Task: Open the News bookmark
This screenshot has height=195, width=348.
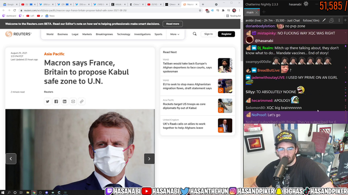Action: [50, 16]
